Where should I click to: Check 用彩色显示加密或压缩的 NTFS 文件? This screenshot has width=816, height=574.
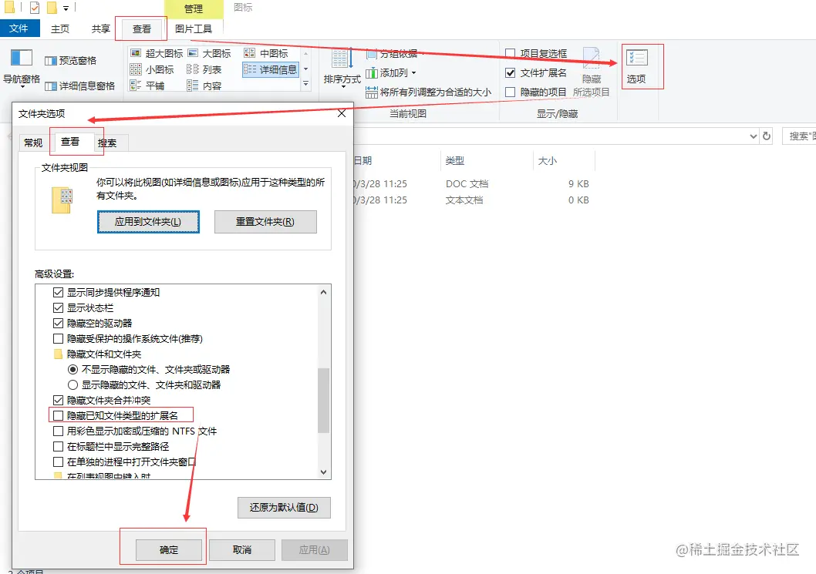pyautogui.click(x=59, y=431)
